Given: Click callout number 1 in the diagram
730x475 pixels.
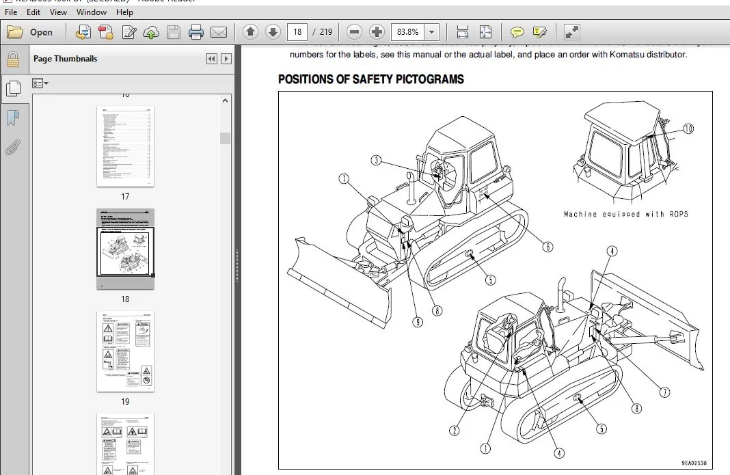Looking at the screenshot, I should pos(485,448).
